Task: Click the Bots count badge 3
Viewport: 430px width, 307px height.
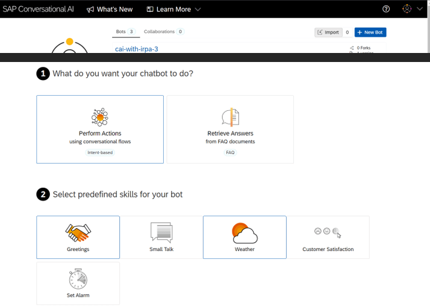Action: pyautogui.click(x=131, y=31)
